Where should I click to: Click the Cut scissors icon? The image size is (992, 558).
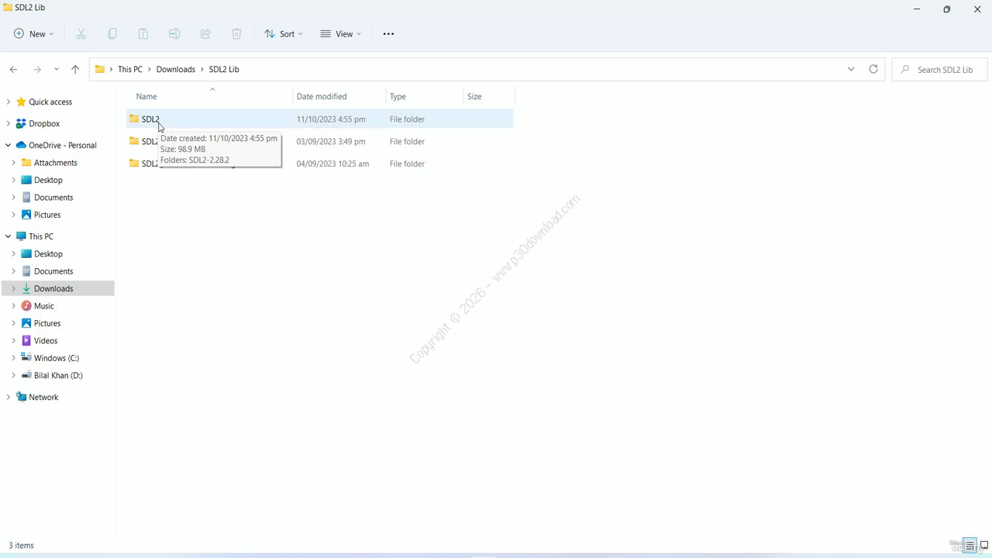point(81,34)
